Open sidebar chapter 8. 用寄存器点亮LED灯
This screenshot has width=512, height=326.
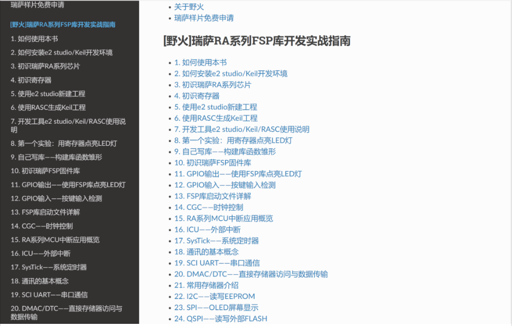pyautogui.click(x=63, y=144)
